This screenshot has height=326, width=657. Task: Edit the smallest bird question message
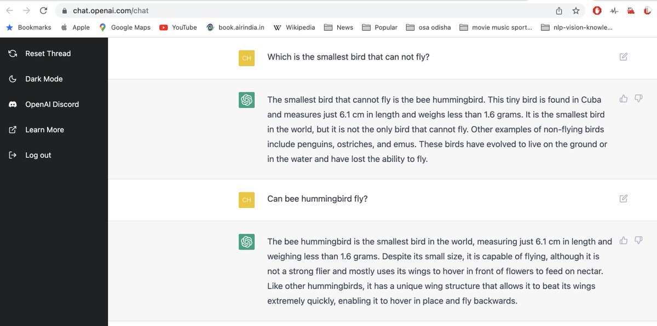coord(623,57)
